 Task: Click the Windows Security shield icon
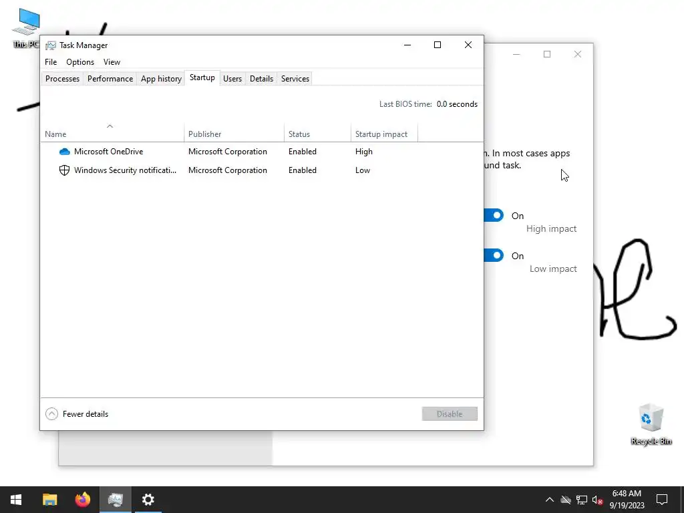(64, 170)
